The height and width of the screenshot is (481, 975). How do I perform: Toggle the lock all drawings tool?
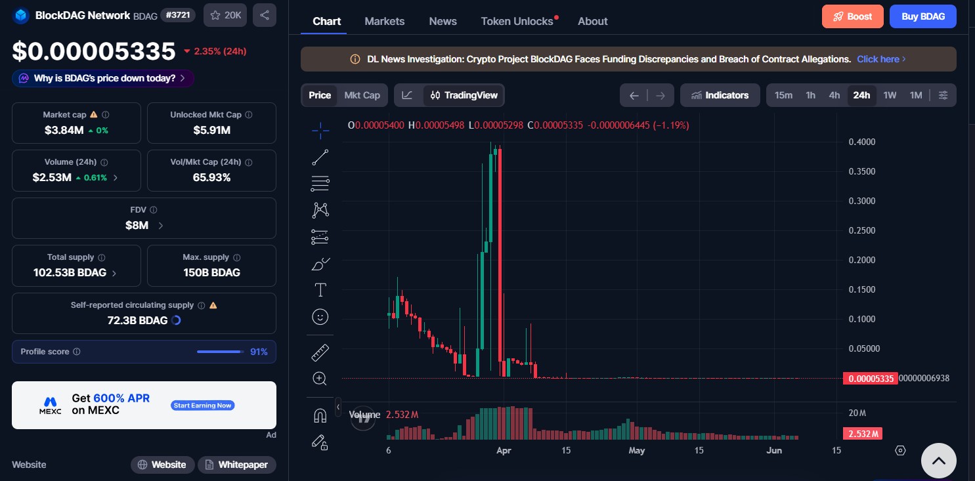(x=320, y=442)
